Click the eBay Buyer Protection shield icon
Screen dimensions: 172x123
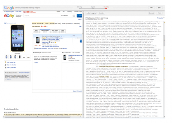click(35, 48)
